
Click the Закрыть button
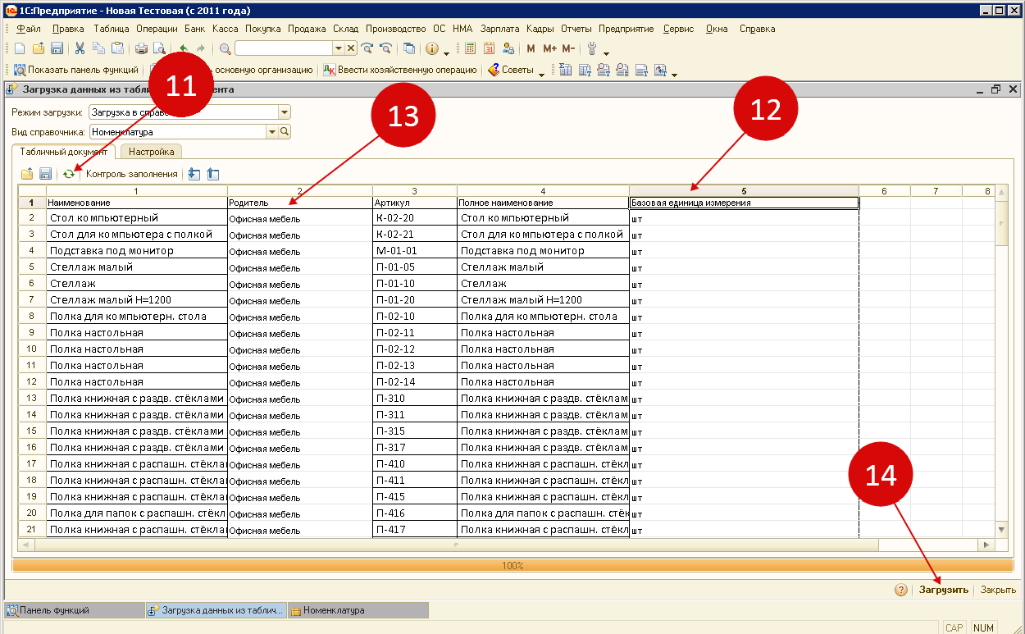point(998,590)
